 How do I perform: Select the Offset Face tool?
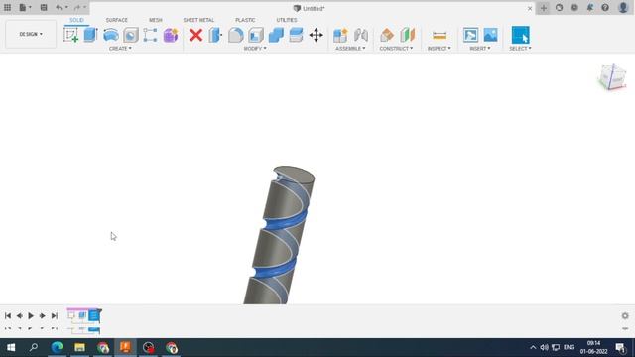(296, 35)
